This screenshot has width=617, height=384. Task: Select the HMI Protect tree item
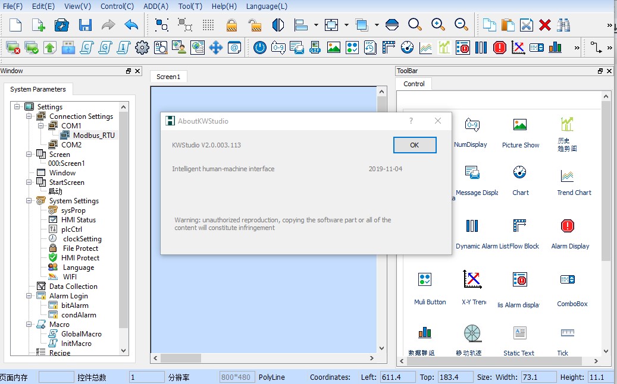click(80, 258)
